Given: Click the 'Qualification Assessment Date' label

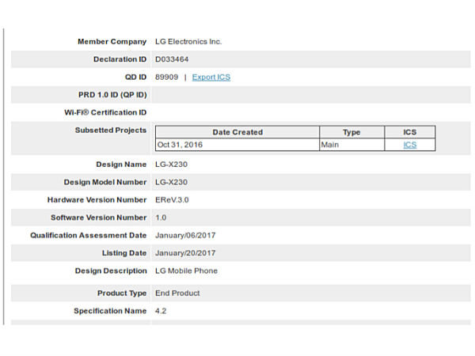Looking at the screenshot, I should coord(89,235).
